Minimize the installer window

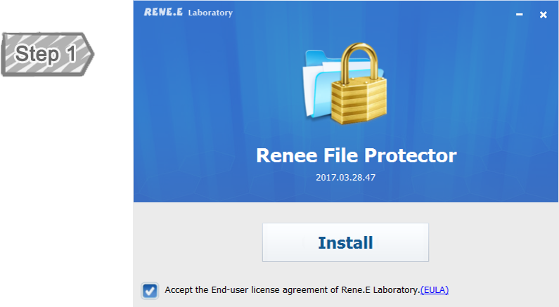coord(520,15)
